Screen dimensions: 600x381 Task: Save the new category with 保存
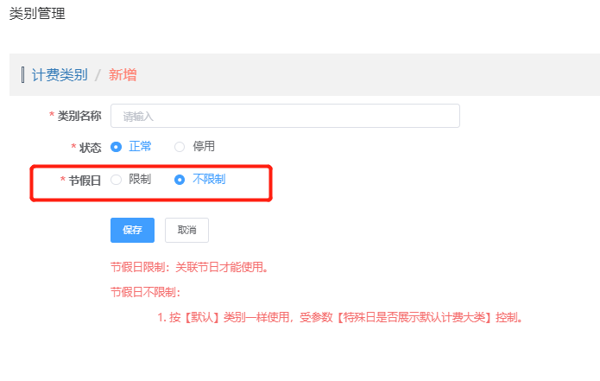point(132,230)
